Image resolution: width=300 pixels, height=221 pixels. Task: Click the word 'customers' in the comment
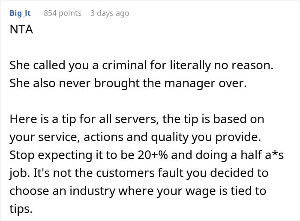tap(125, 173)
